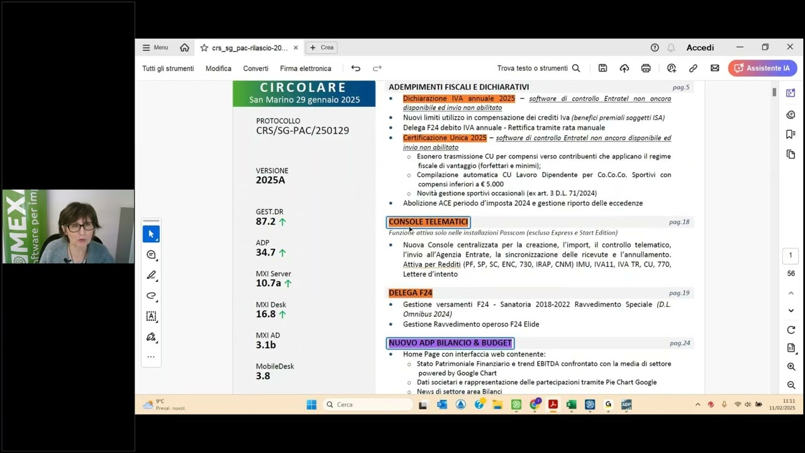Open File Explorer in the taskbar
The image size is (805, 453).
point(497,405)
